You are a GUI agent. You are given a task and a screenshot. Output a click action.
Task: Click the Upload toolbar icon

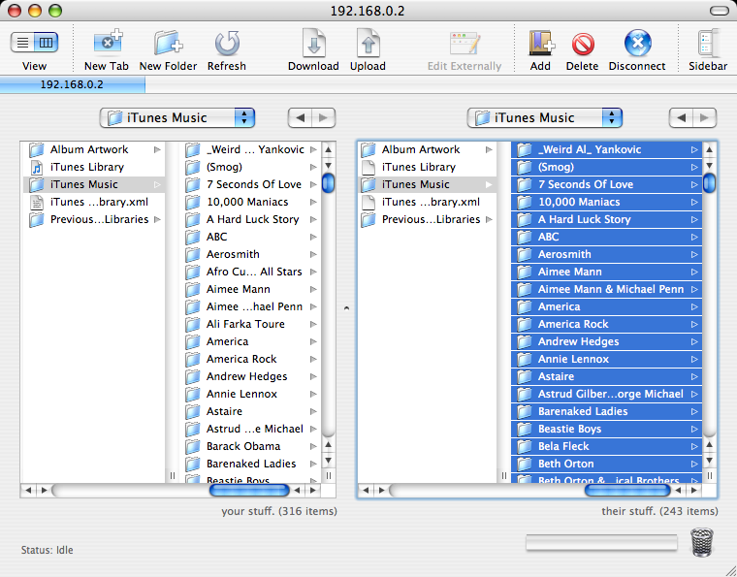click(368, 43)
